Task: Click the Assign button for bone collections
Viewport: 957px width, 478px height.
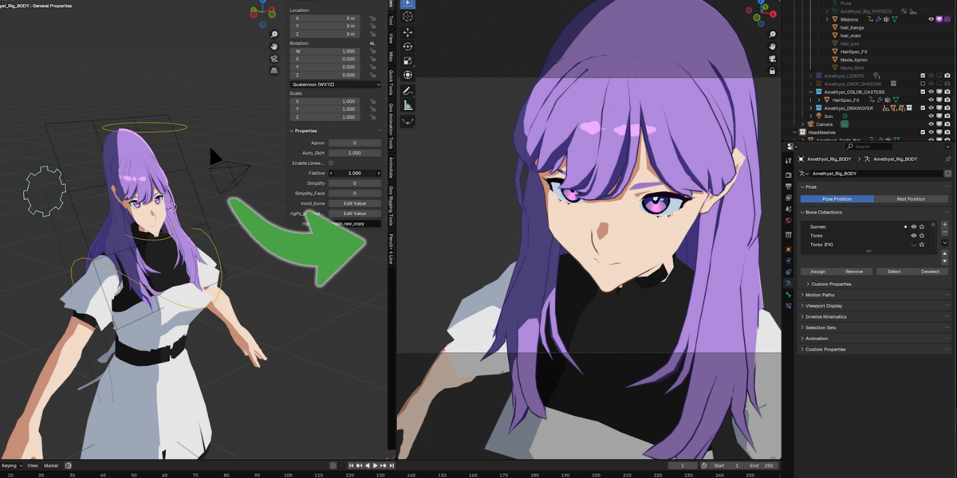Action: 818,272
